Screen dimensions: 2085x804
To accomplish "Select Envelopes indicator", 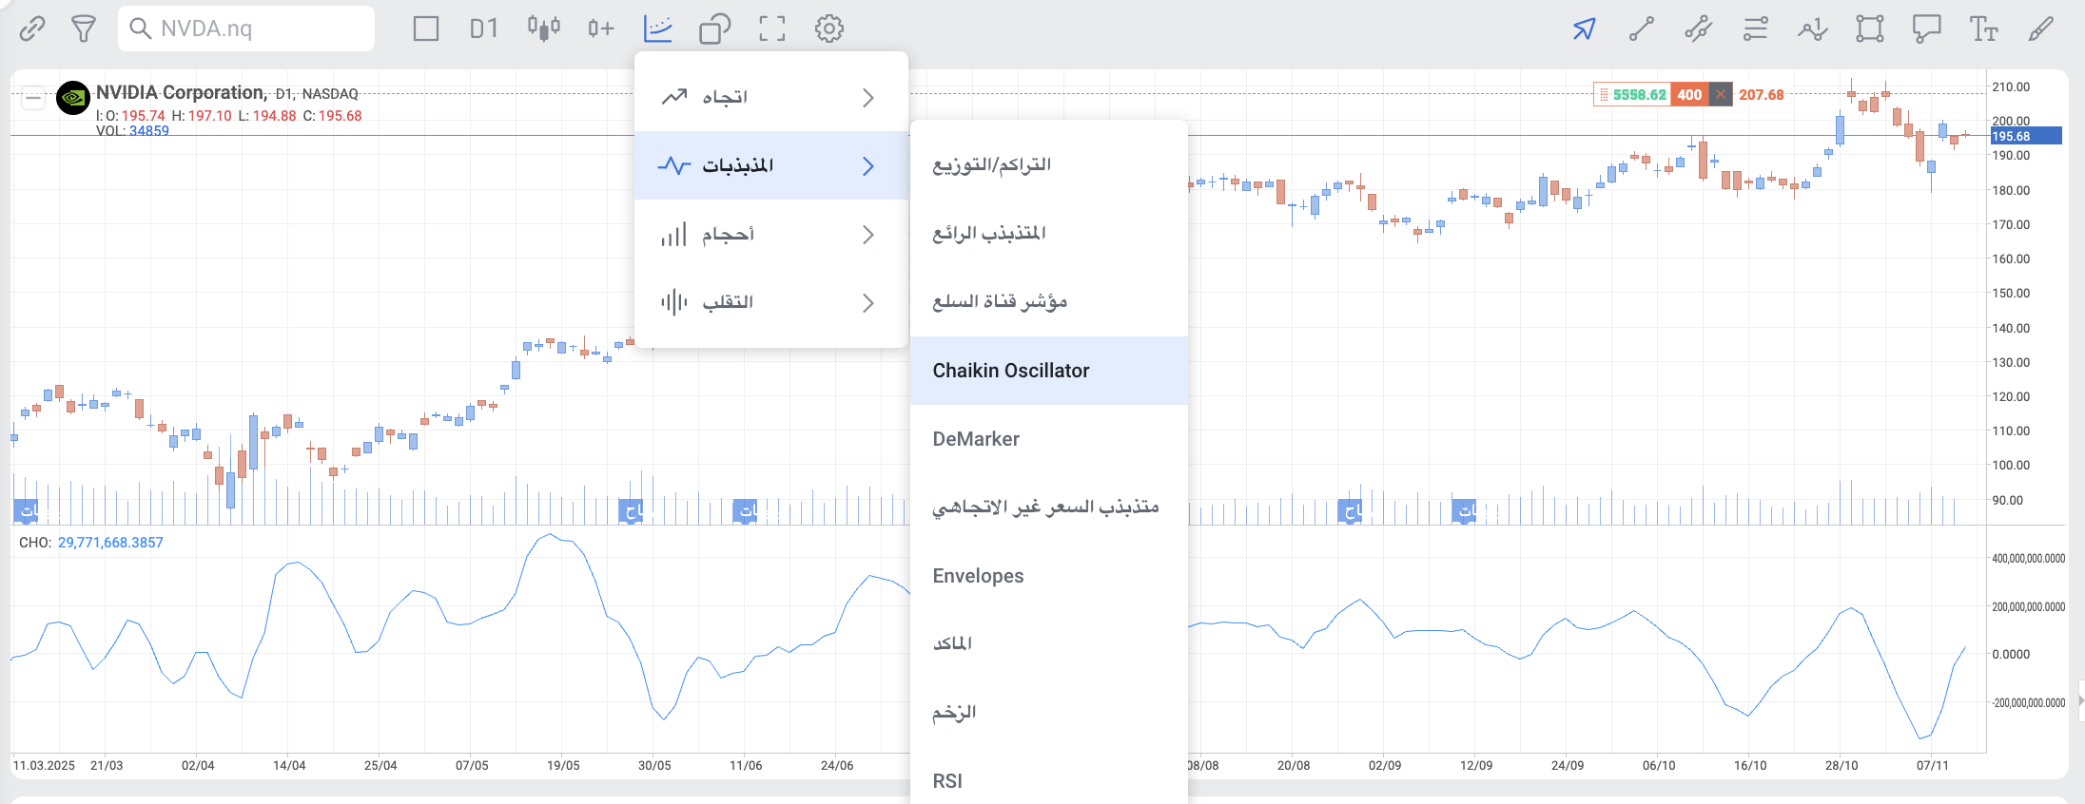I will click(1049, 576).
